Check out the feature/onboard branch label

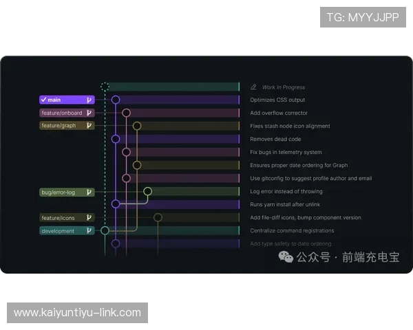[x=62, y=113]
